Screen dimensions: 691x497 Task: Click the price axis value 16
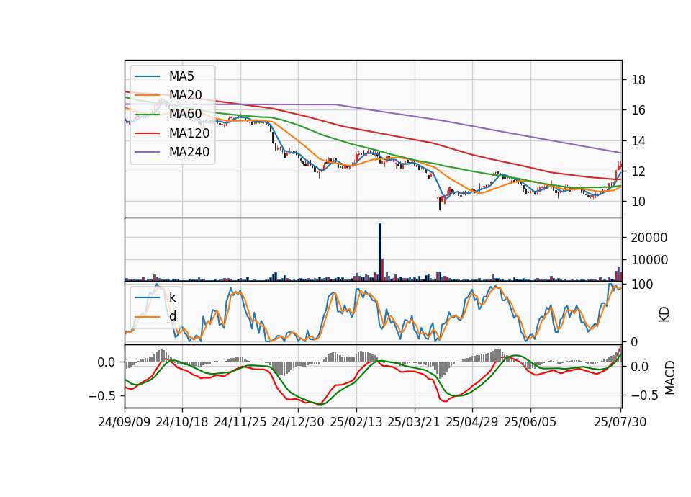(x=638, y=110)
